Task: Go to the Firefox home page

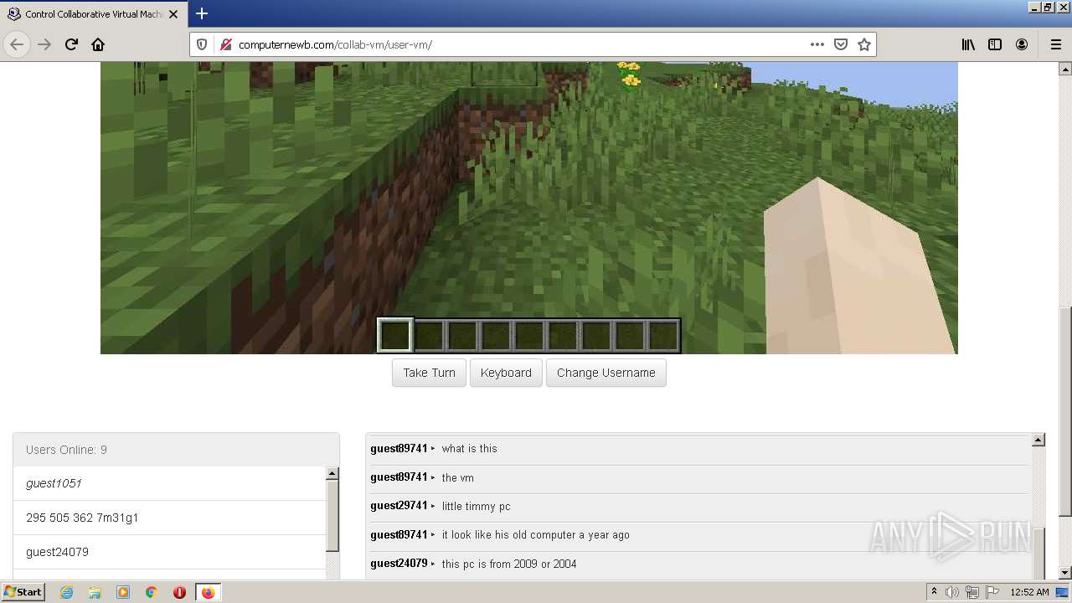Action: tap(98, 44)
